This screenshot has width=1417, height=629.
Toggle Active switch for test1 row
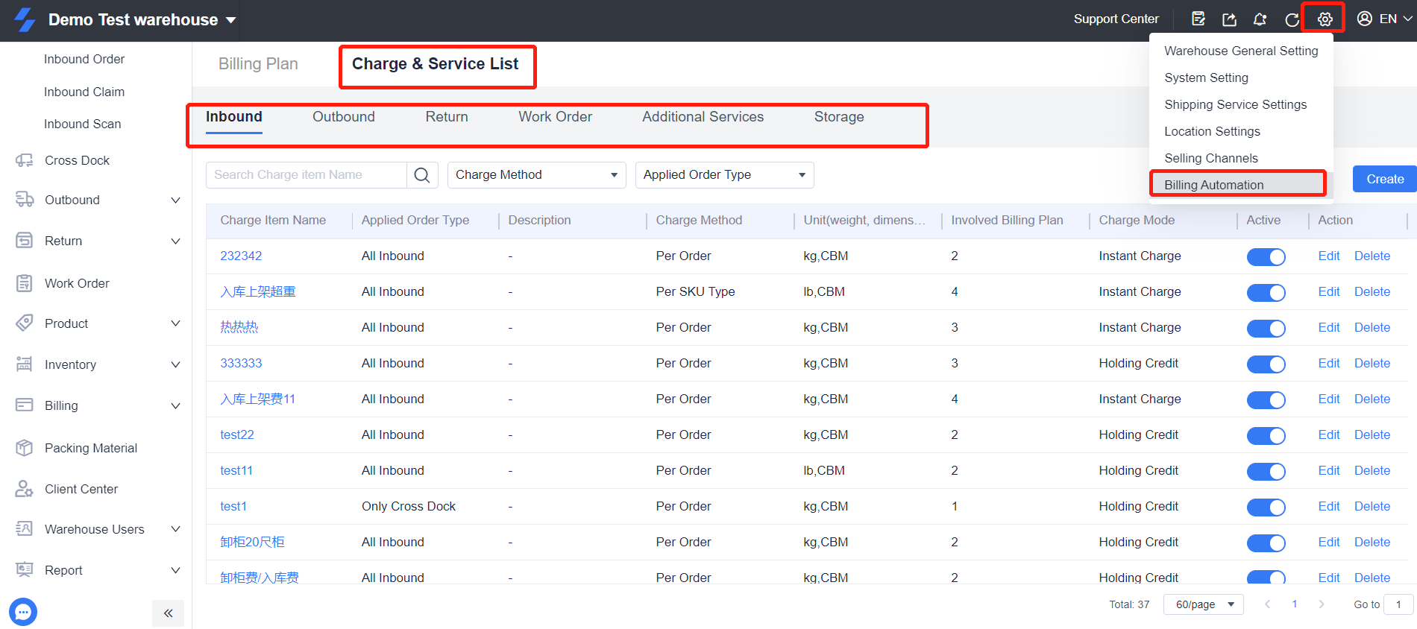(1266, 508)
